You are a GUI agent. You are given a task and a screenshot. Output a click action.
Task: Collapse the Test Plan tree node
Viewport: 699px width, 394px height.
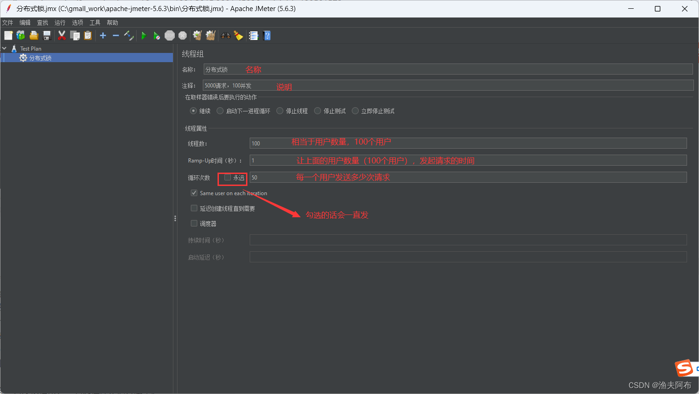(4, 48)
